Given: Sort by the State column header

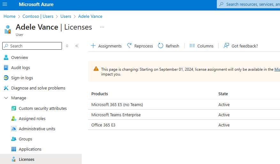Looking at the screenshot, I should (x=223, y=94).
